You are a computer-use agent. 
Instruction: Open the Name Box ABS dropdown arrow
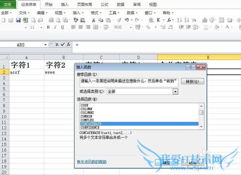(x=45, y=45)
